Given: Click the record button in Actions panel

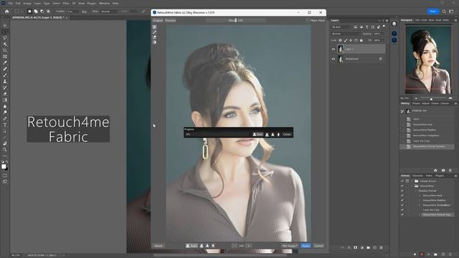Looking at the screenshot, I should pyautogui.click(x=422, y=254).
